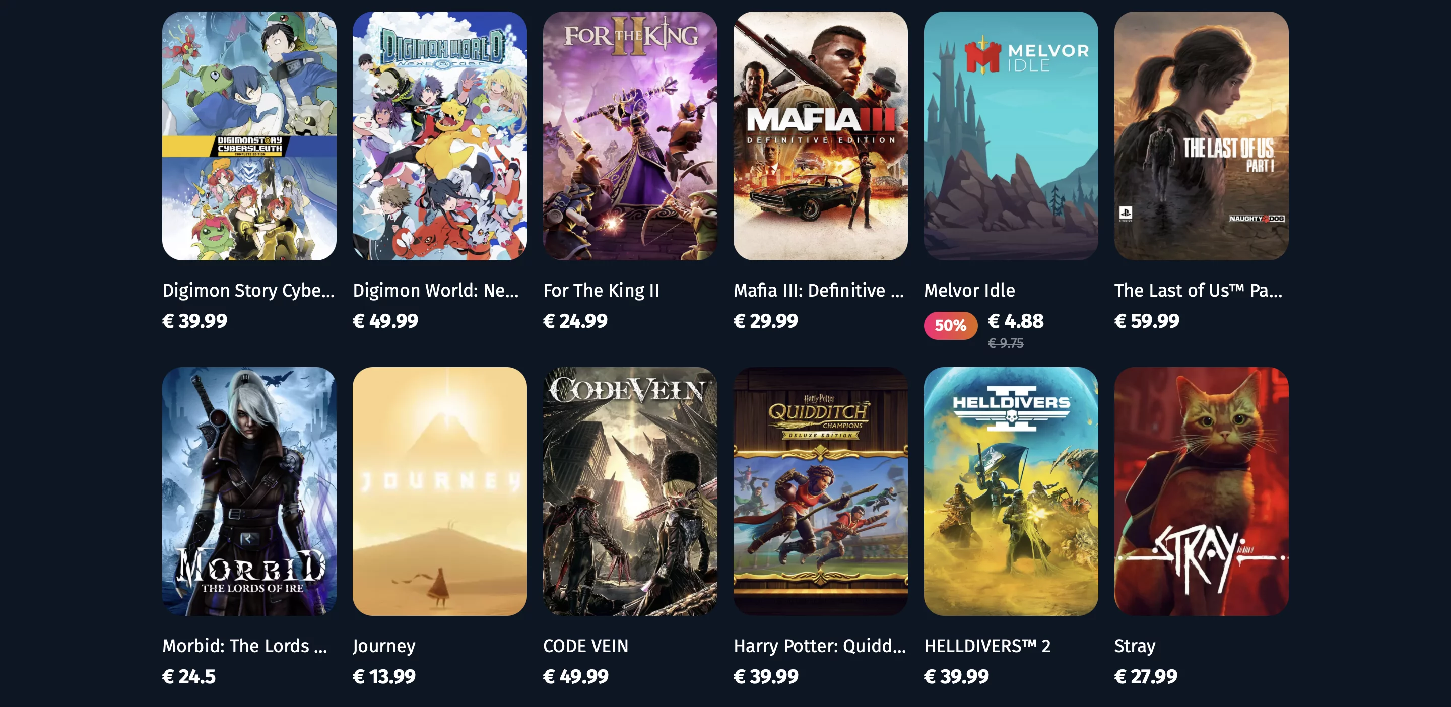1451x707 pixels.
Task: Select the Journey cover art
Action: coord(439,491)
